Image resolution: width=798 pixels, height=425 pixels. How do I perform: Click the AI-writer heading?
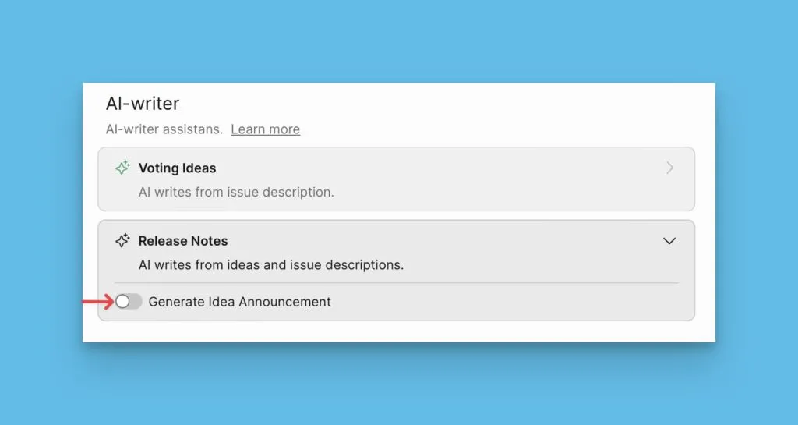143,103
